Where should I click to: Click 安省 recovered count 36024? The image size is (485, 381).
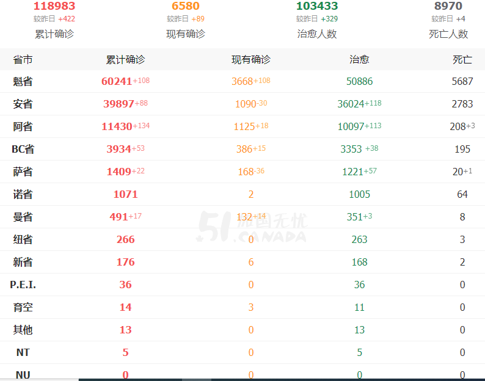tap(351, 104)
